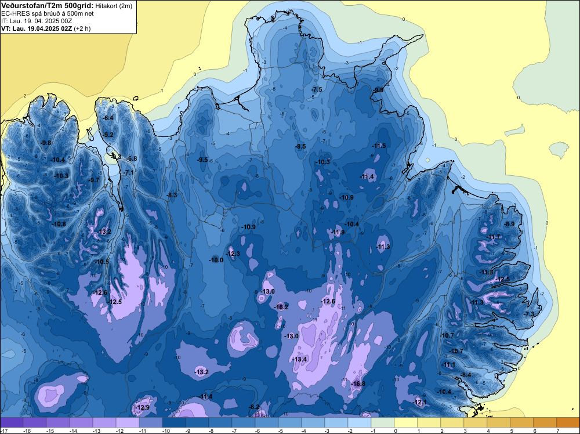Select the legend swatch above 5 label
The width and height of the screenshot is (580, 434).
pos(522,422)
